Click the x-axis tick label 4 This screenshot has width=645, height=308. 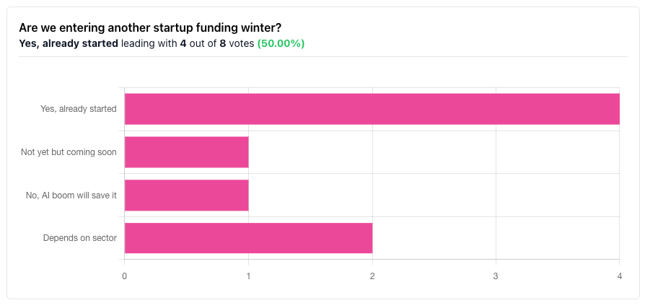pyautogui.click(x=619, y=277)
